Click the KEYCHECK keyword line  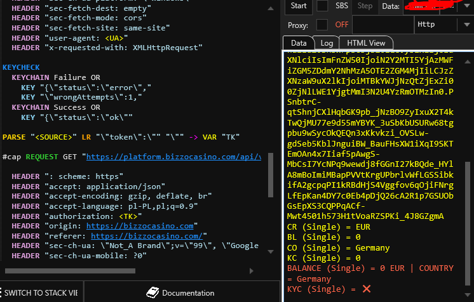(x=21, y=67)
